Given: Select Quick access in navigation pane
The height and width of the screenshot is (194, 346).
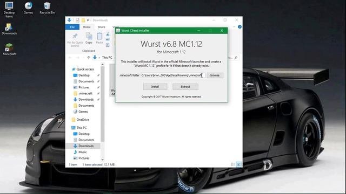Looking at the screenshot, I should coord(83,69).
